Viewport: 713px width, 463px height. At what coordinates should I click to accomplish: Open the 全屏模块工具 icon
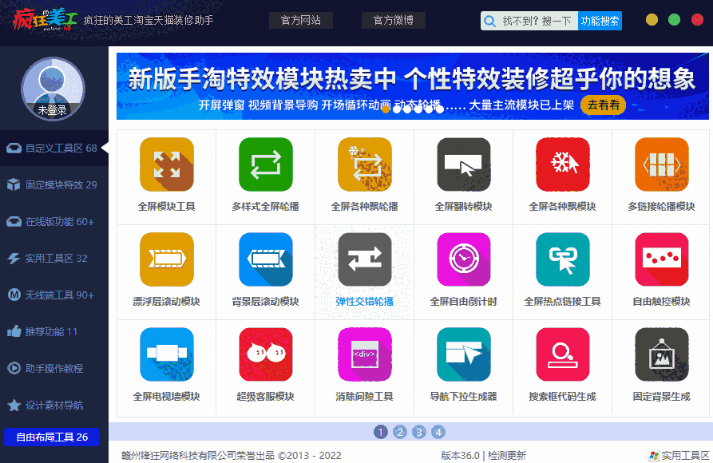tap(166, 164)
